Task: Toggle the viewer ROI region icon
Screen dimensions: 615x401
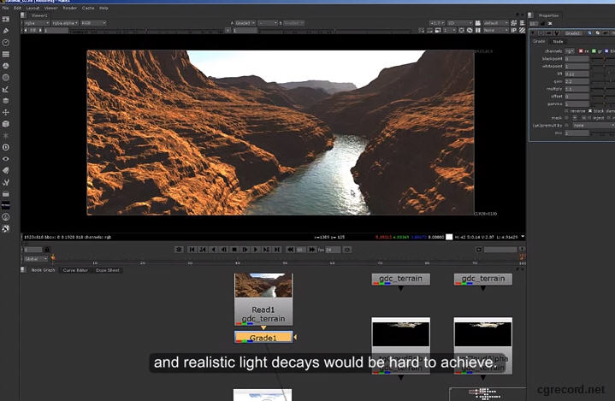Action: [461, 30]
